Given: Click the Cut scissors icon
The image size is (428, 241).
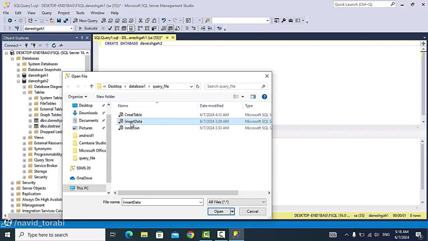Looking at the screenshot, I should tap(140, 20).
